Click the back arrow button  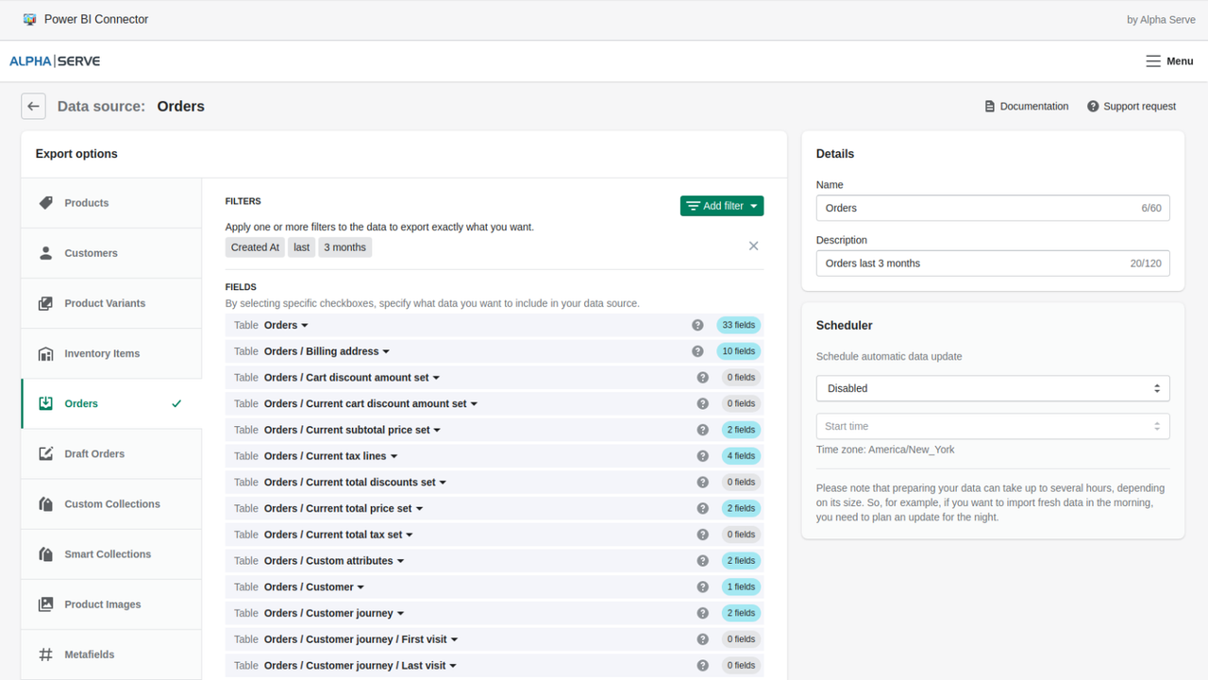tap(33, 107)
